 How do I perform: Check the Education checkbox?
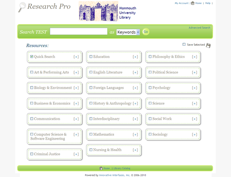click(91, 56)
